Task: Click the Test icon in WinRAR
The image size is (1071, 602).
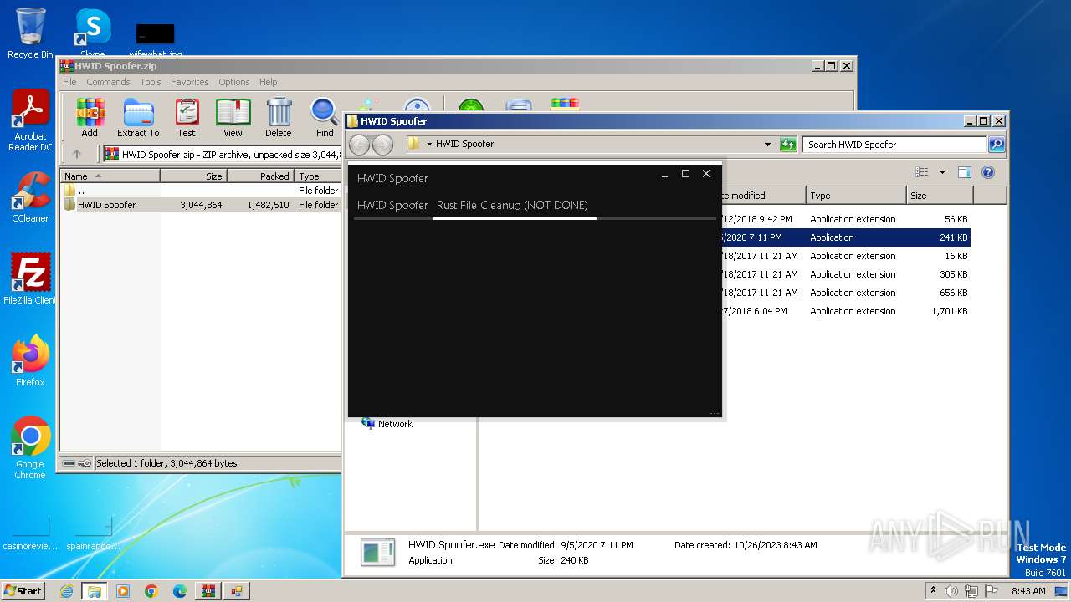Action: (187, 118)
